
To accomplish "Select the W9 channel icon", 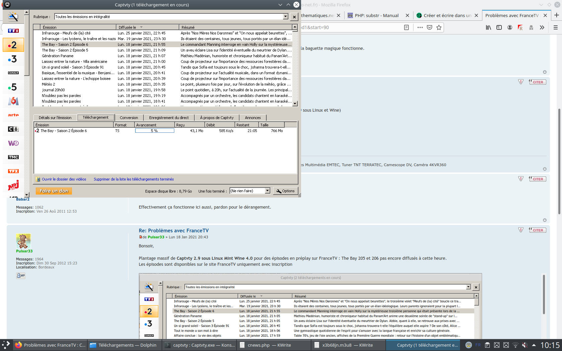I will pos(13,143).
